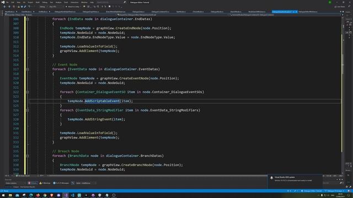The width and height of the screenshot is (353, 198).
Task: Open the Project menu
Action: [30, 2]
